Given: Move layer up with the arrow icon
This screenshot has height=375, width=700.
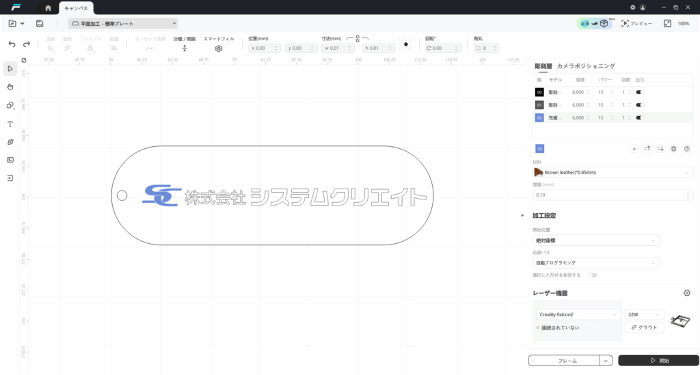Looking at the screenshot, I should coord(647,149).
